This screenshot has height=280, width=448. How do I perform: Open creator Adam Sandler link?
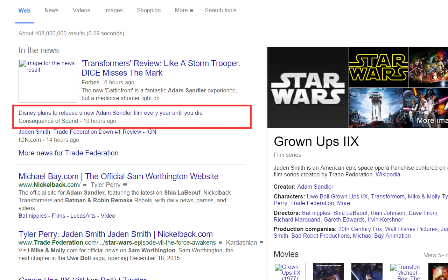click(x=315, y=187)
